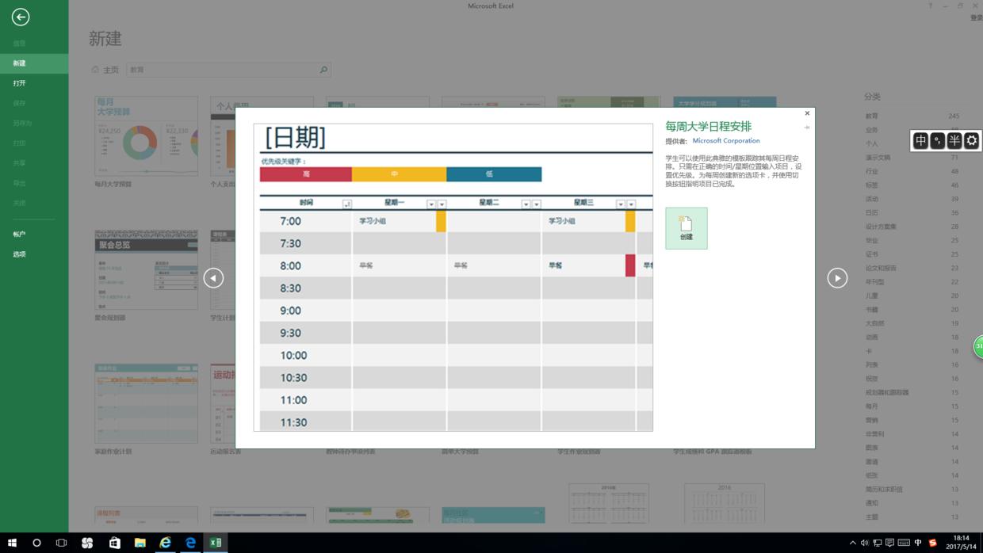This screenshot has width=983, height=553.
Task: Open the 星期一 column filter dropdown
Action: (431, 203)
